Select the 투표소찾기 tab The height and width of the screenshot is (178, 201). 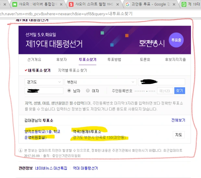(88, 60)
